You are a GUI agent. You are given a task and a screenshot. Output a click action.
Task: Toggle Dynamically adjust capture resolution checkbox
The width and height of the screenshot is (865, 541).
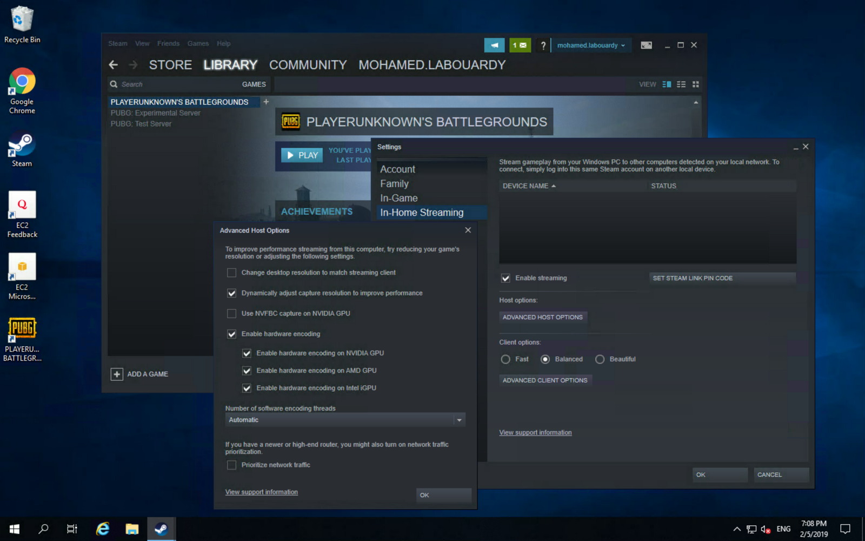232,293
